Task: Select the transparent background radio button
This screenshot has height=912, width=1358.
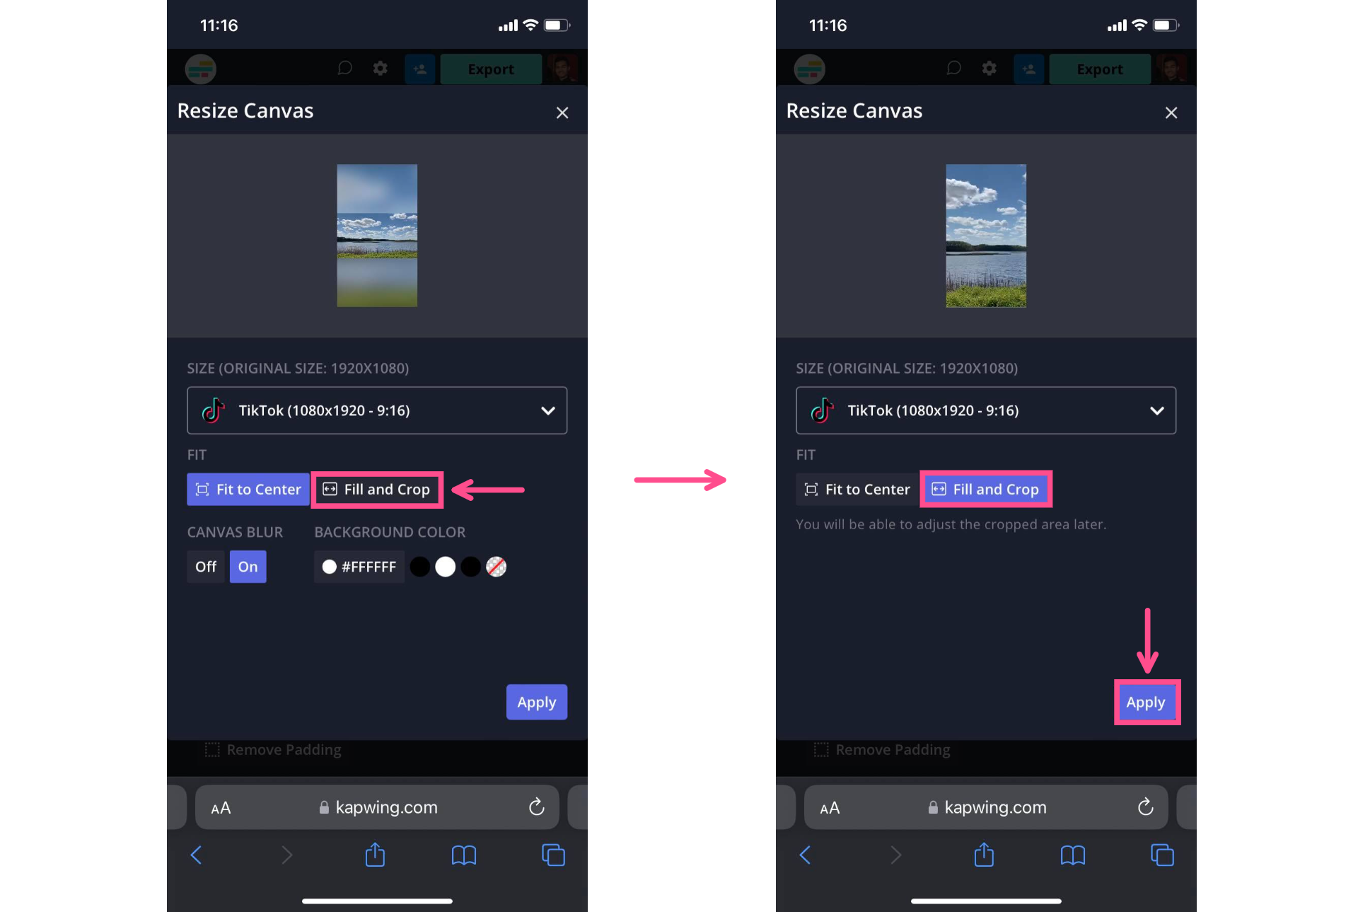Action: pyautogui.click(x=495, y=567)
